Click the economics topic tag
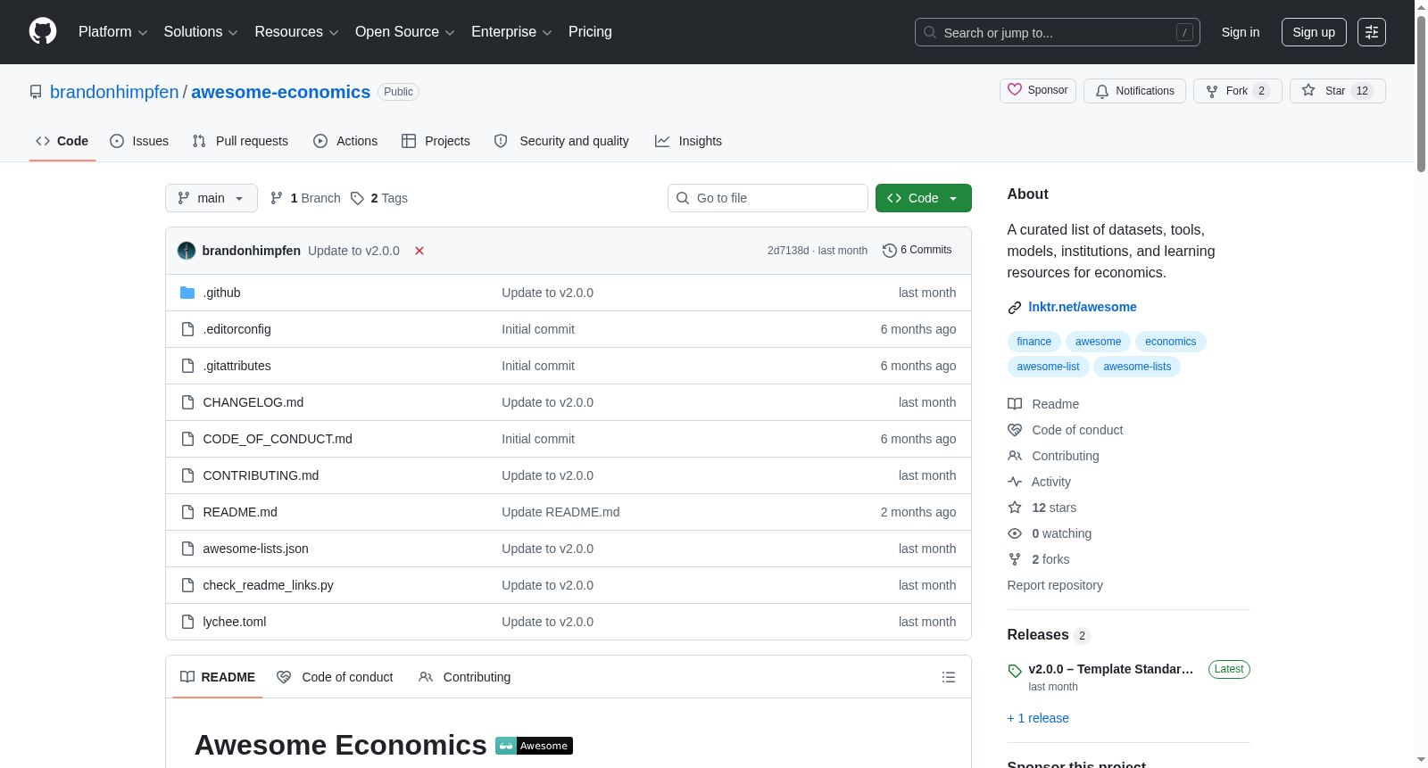 (1171, 342)
